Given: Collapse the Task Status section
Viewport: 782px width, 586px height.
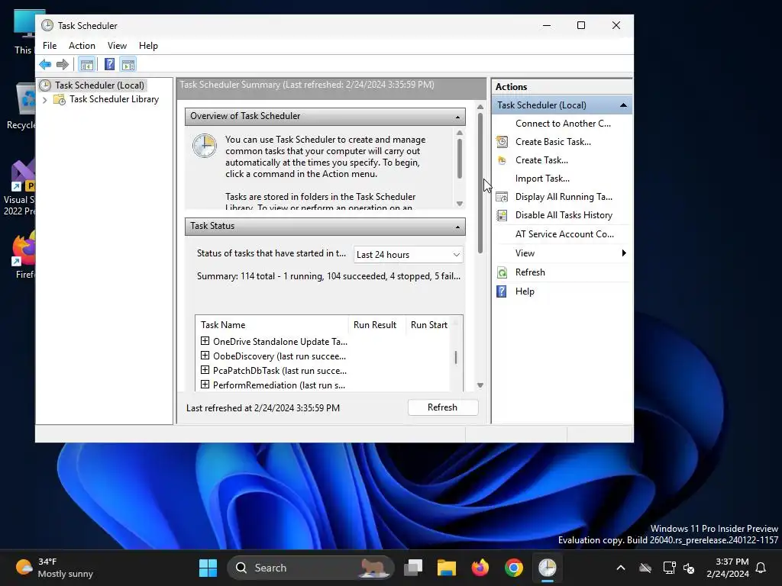Looking at the screenshot, I should coord(457,227).
